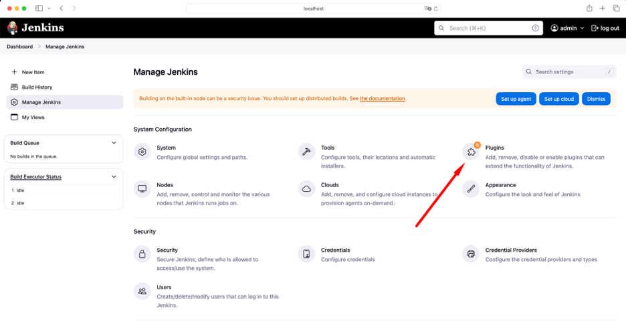Open the Credentials title link
The image size is (626, 326).
click(x=335, y=250)
